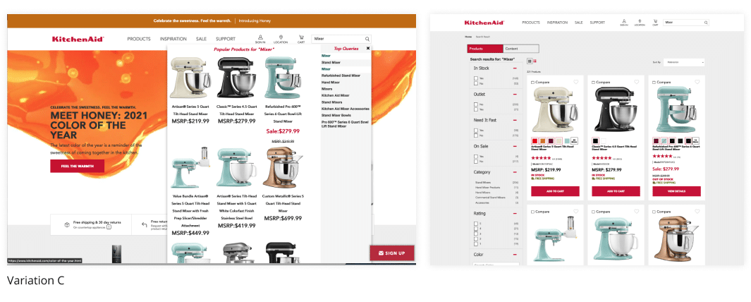Screen dimensions: 751x302
Task: Click copper Custom Metallic mixer in popular products
Action: 283,168
